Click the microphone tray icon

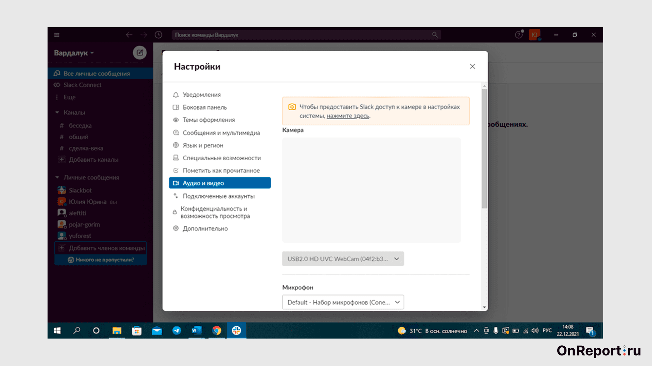[x=496, y=330]
